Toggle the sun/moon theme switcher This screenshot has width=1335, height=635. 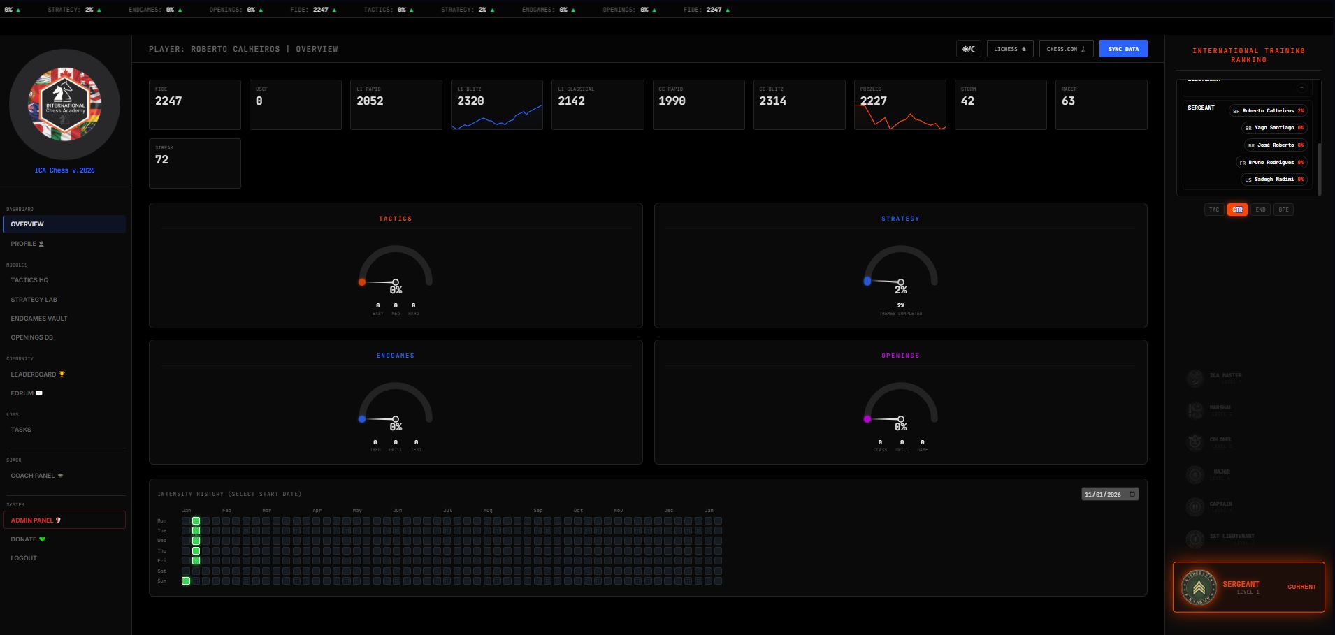969,49
